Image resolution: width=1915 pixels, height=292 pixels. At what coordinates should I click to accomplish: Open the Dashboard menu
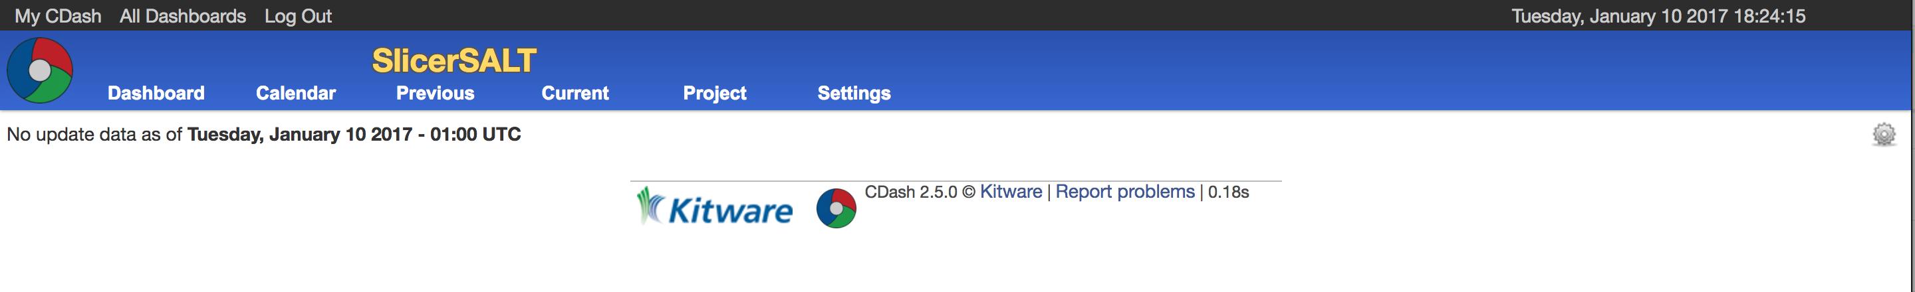click(x=156, y=94)
